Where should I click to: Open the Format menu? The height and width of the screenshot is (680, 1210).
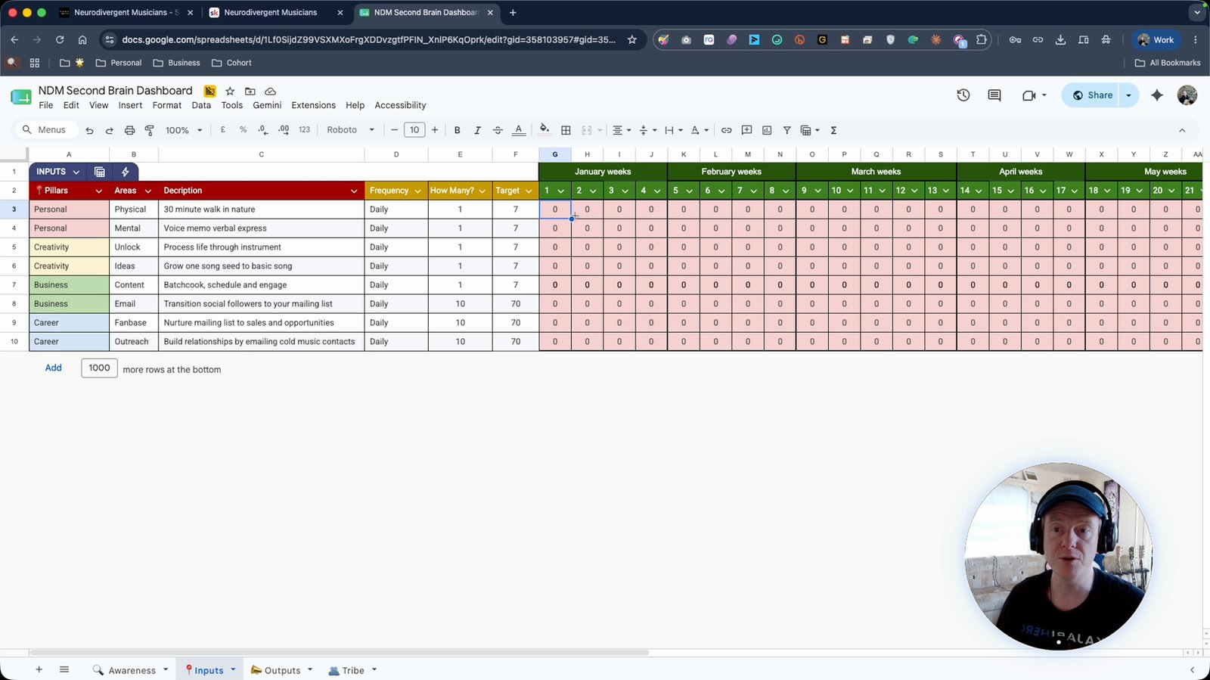click(167, 105)
